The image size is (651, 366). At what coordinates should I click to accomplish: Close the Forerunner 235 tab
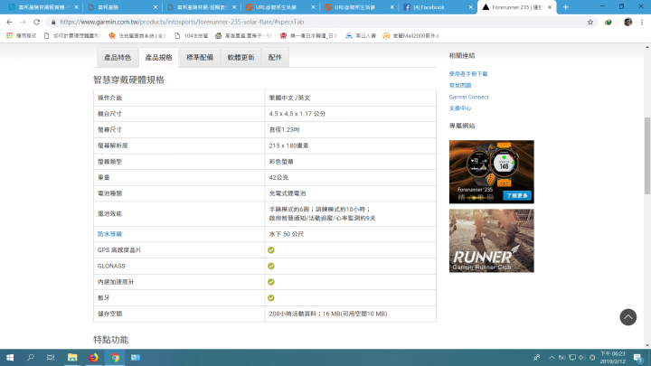pyautogui.click(x=550, y=7)
